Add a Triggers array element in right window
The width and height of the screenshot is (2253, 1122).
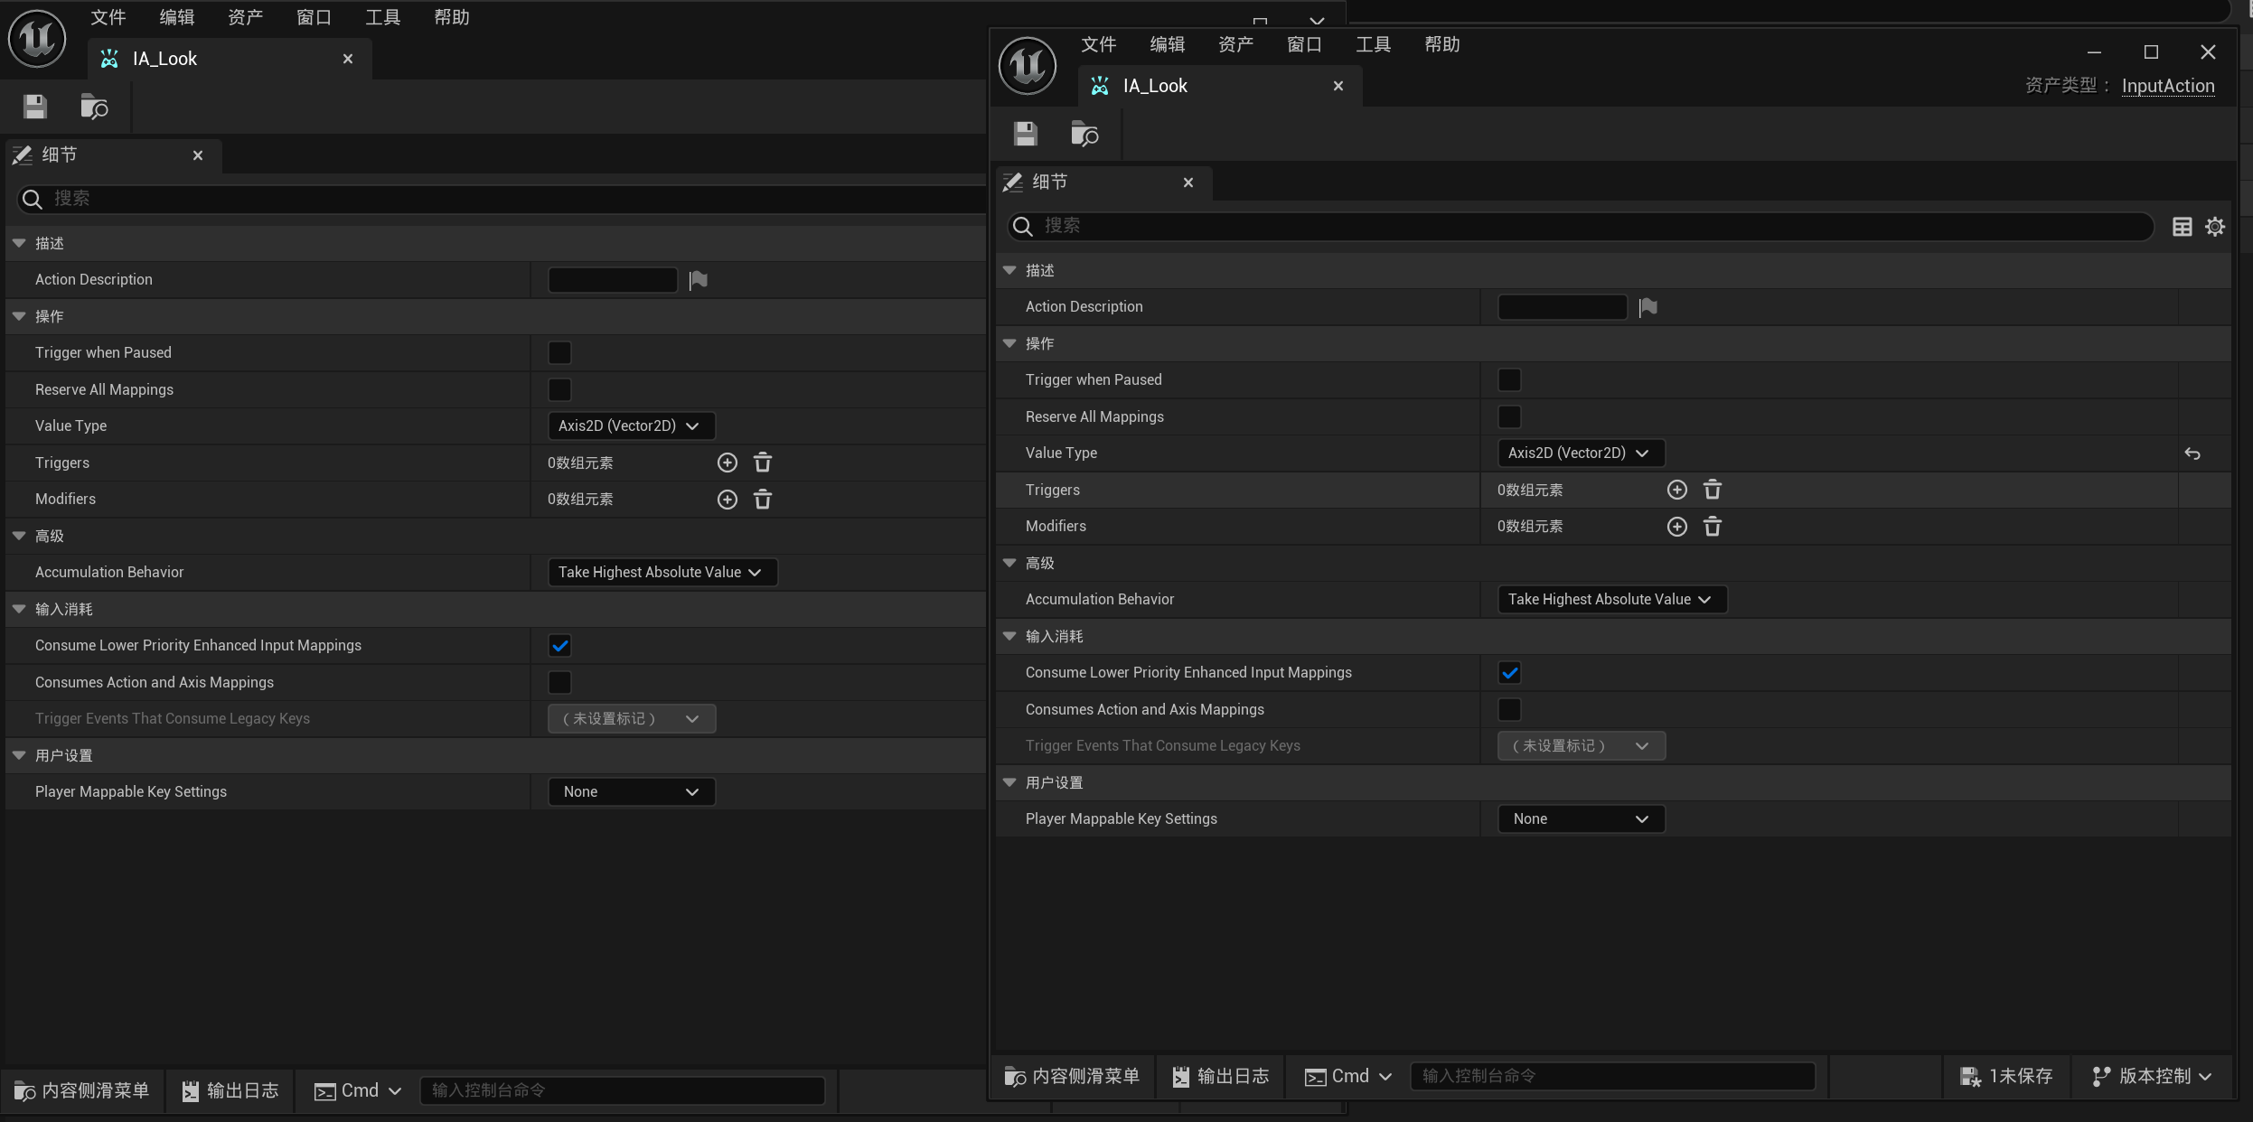(1676, 490)
